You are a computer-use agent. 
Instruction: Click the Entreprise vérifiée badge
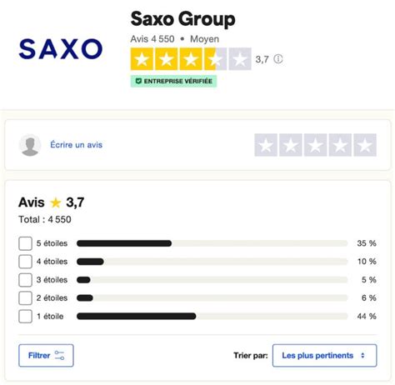coord(173,81)
